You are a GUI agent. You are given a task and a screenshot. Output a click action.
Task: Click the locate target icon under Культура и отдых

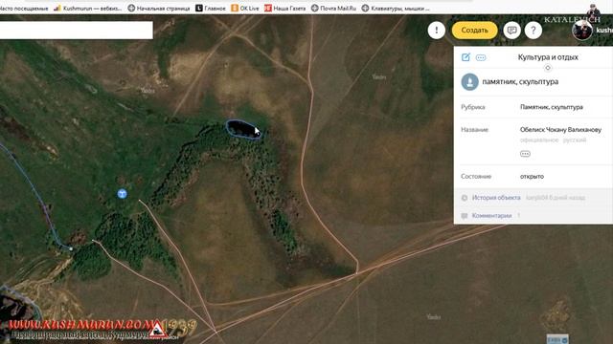pos(548,68)
